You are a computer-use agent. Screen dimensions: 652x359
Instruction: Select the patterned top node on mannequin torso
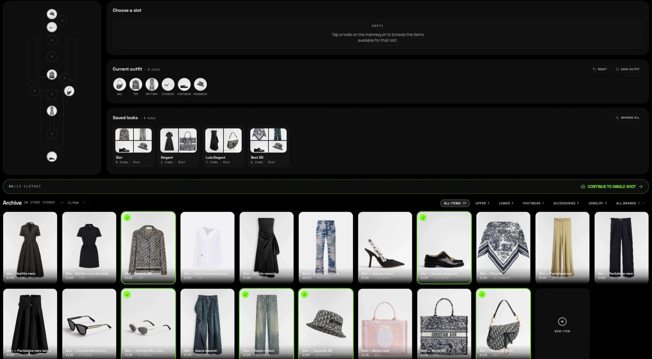tap(52, 75)
